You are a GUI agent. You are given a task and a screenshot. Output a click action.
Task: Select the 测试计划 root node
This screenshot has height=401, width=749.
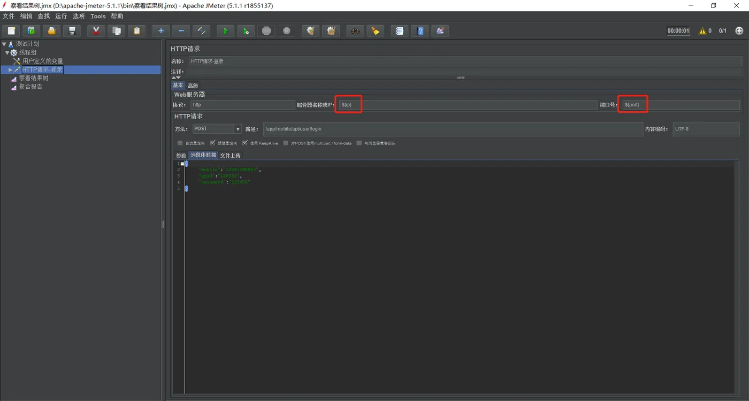(27, 44)
